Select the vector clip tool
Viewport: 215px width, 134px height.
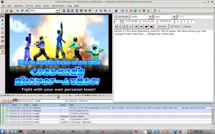[2, 41]
